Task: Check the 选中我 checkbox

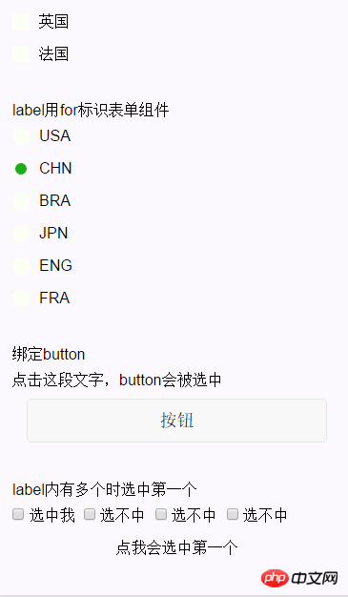Action: click(x=18, y=514)
